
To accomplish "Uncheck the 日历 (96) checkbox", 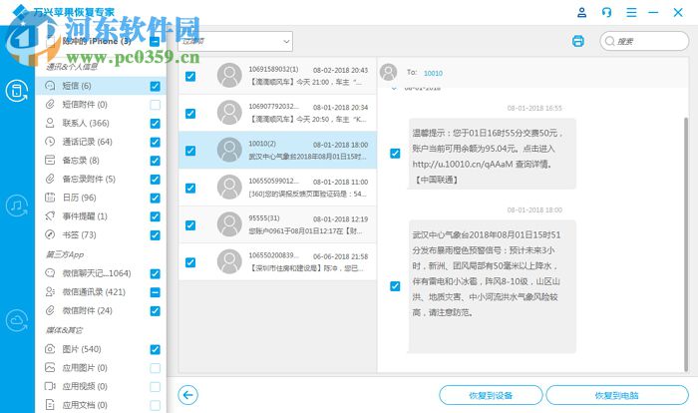I will (155, 198).
